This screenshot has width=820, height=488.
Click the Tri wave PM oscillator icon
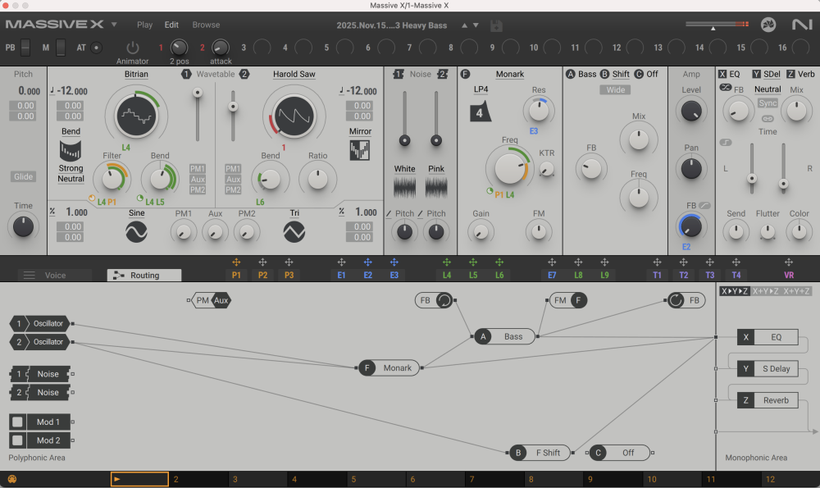click(294, 232)
